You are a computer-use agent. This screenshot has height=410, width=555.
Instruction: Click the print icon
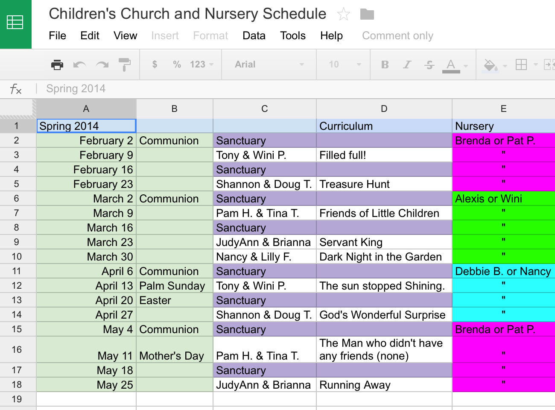click(57, 64)
